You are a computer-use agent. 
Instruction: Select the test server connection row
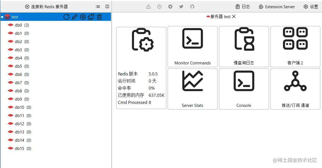(56, 17)
